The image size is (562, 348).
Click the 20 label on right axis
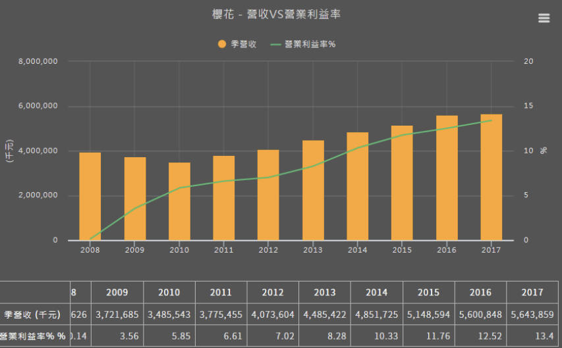pos(528,61)
